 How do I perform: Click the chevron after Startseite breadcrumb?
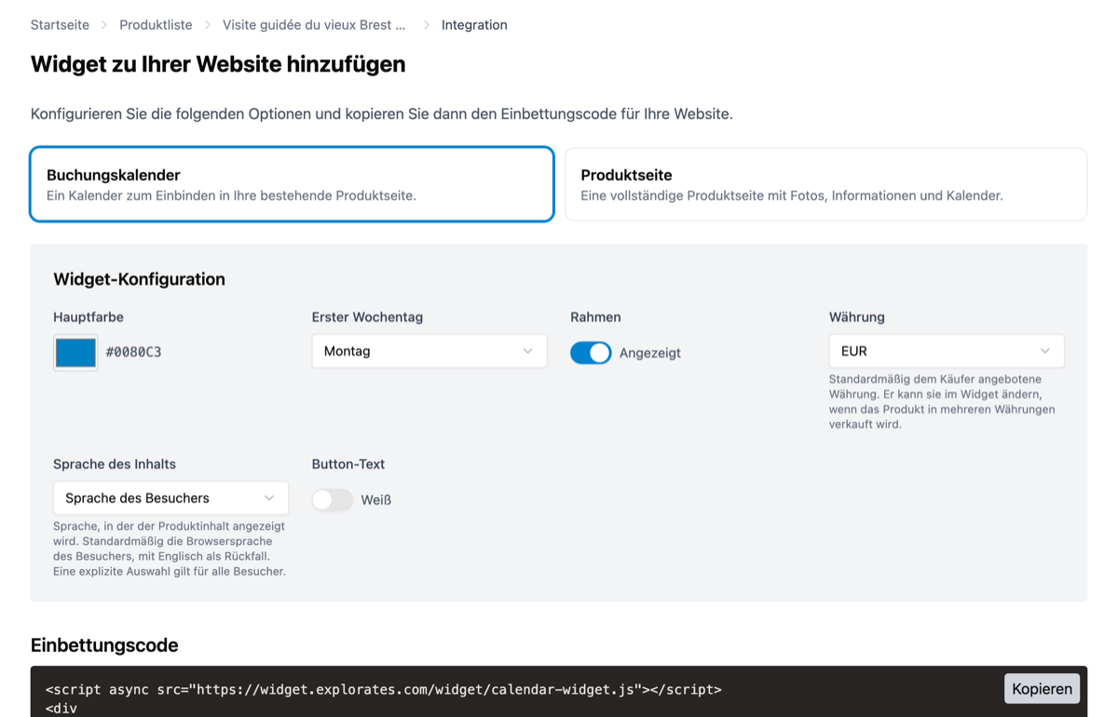tap(104, 25)
